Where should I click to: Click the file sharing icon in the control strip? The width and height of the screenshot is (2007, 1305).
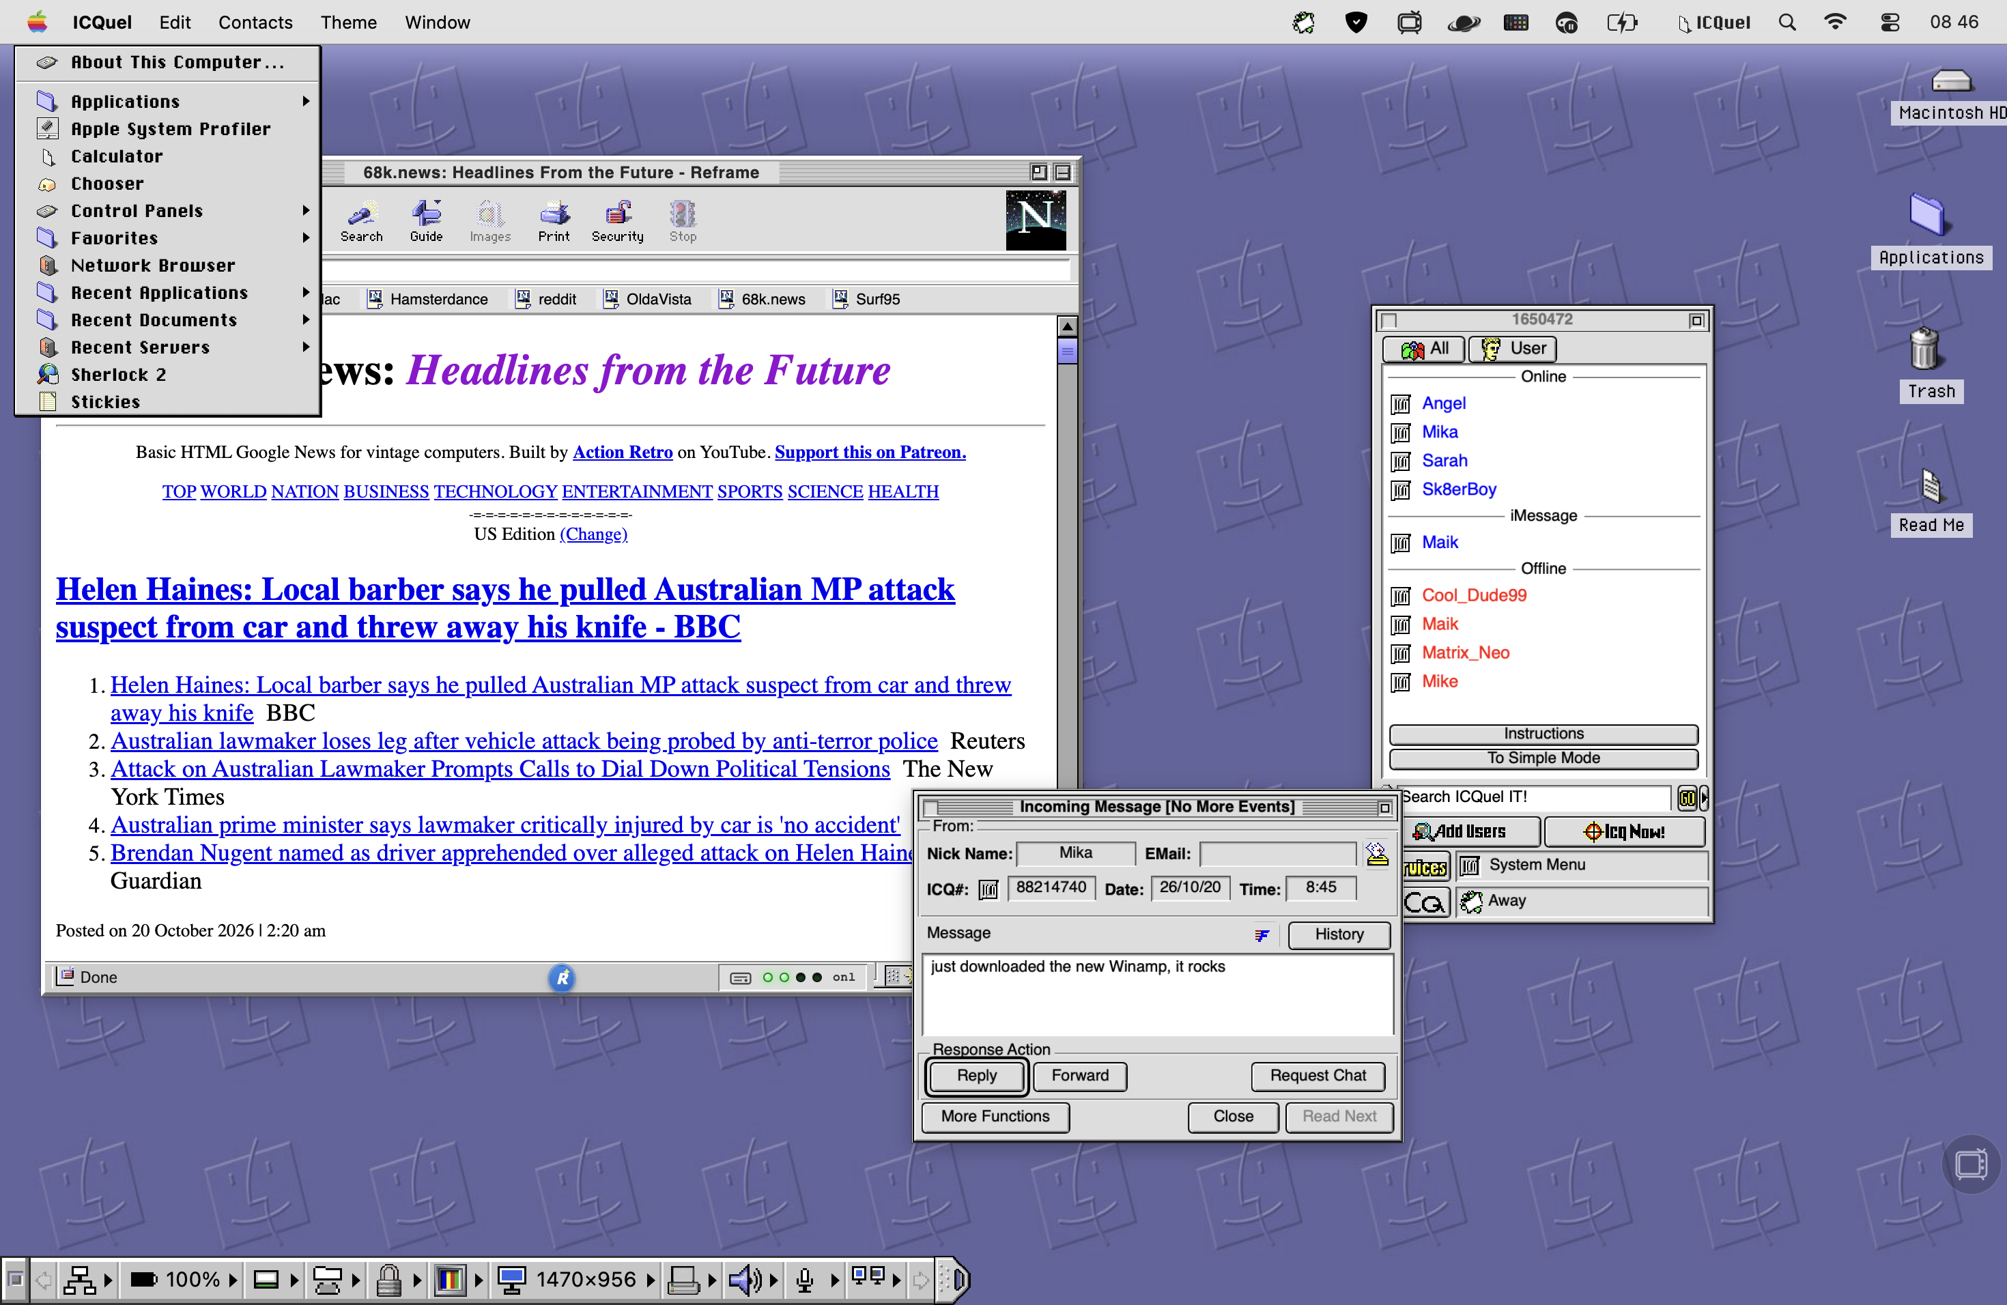click(x=327, y=1280)
